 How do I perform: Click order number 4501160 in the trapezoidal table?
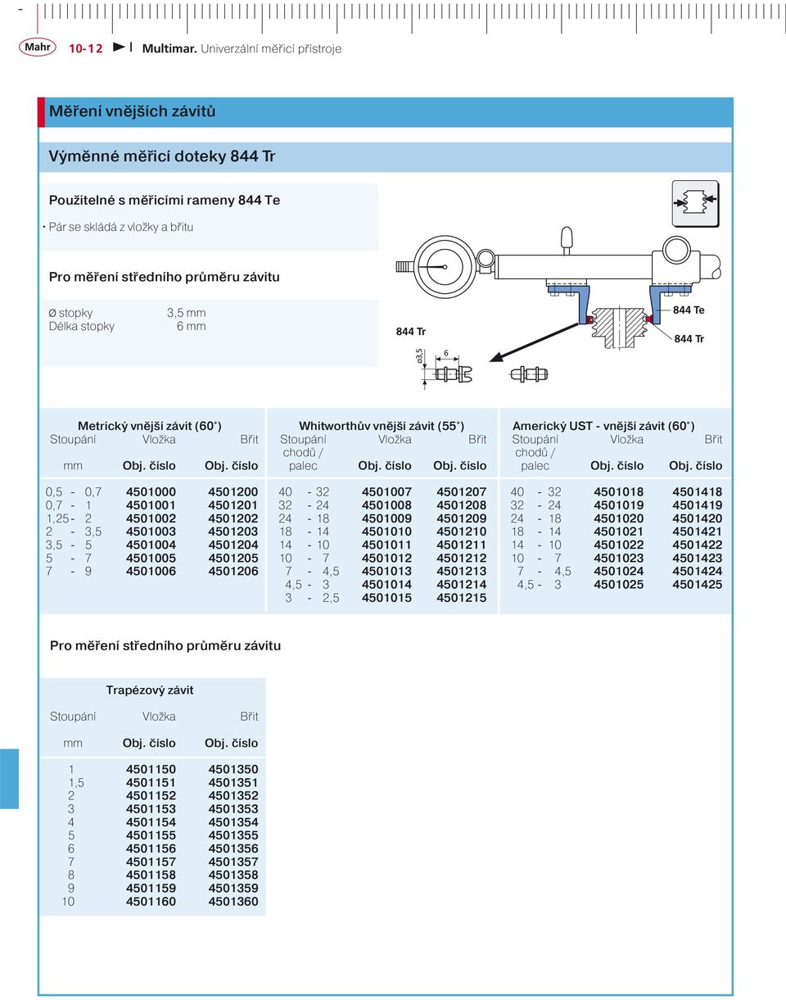point(151,901)
